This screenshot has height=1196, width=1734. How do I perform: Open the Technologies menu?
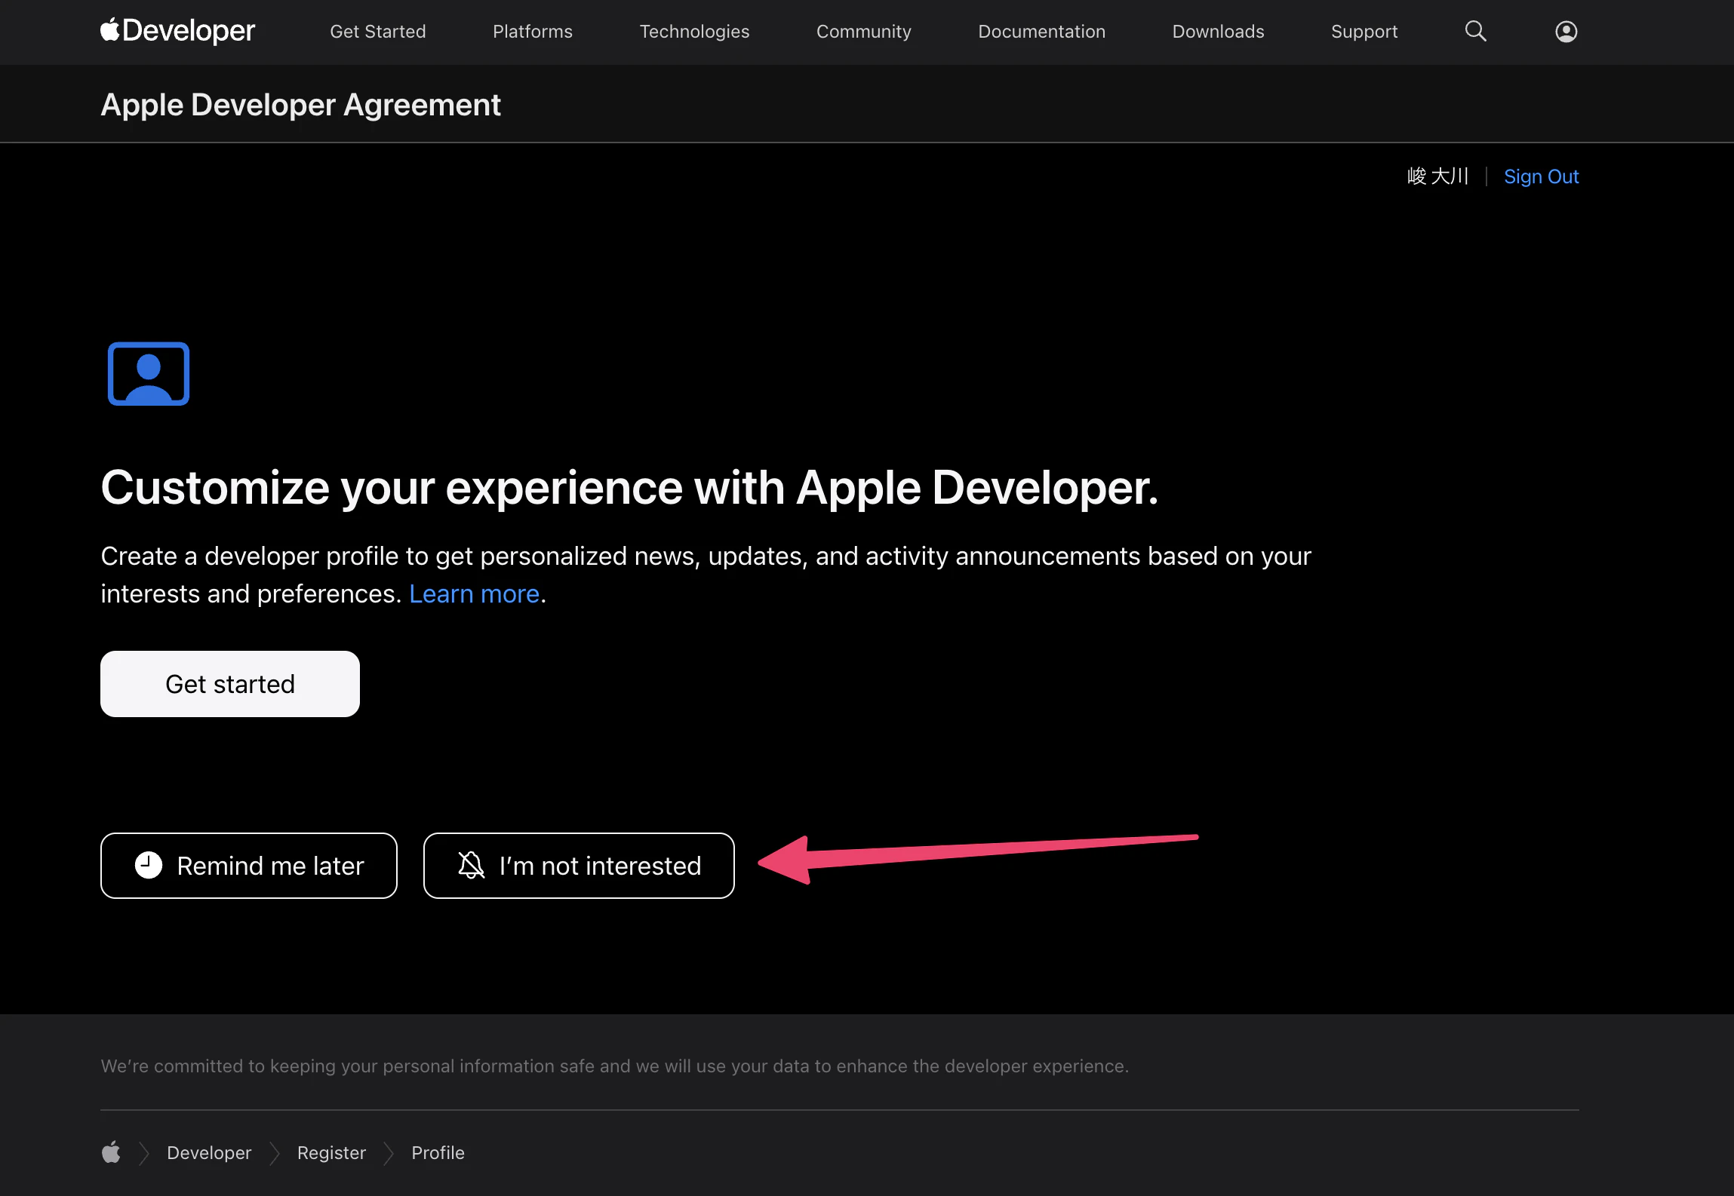click(695, 31)
